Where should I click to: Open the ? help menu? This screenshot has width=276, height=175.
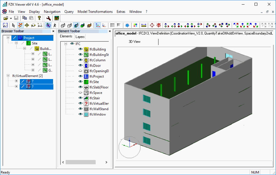point(147,12)
